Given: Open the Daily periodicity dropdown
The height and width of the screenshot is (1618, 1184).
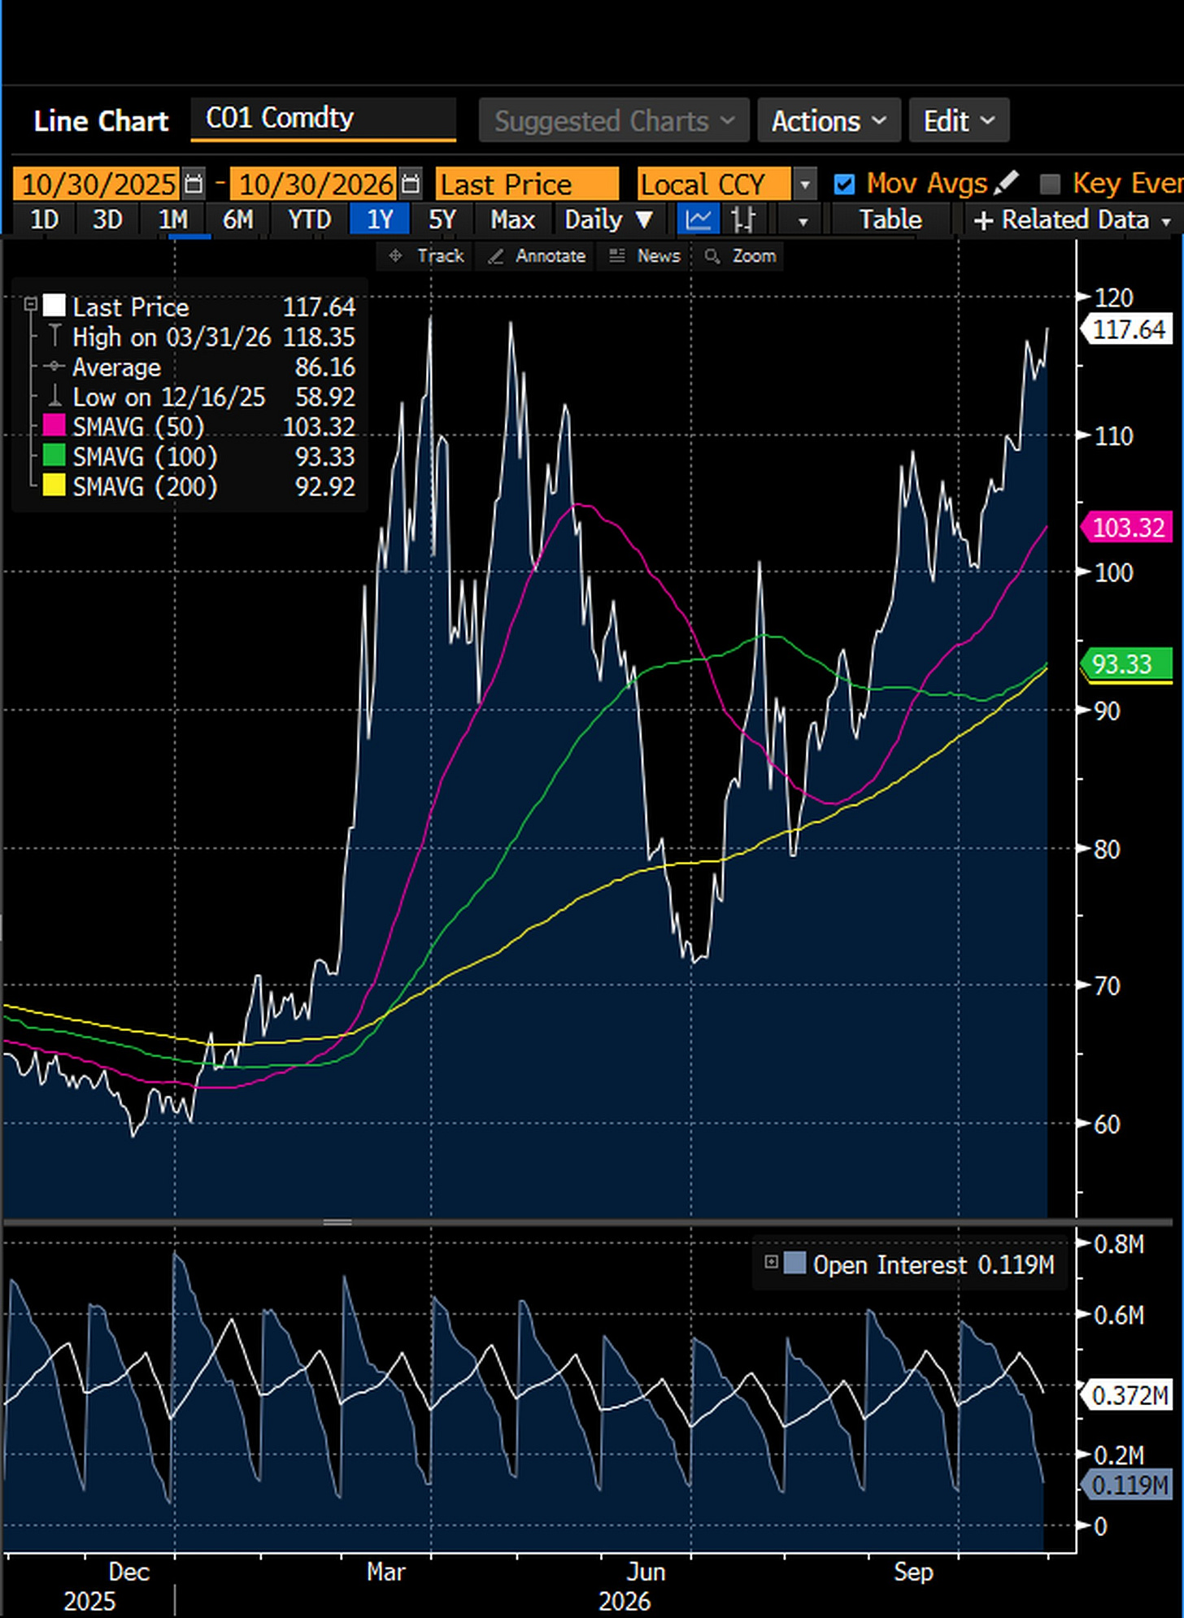Looking at the screenshot, I should (x=608, y=220).
